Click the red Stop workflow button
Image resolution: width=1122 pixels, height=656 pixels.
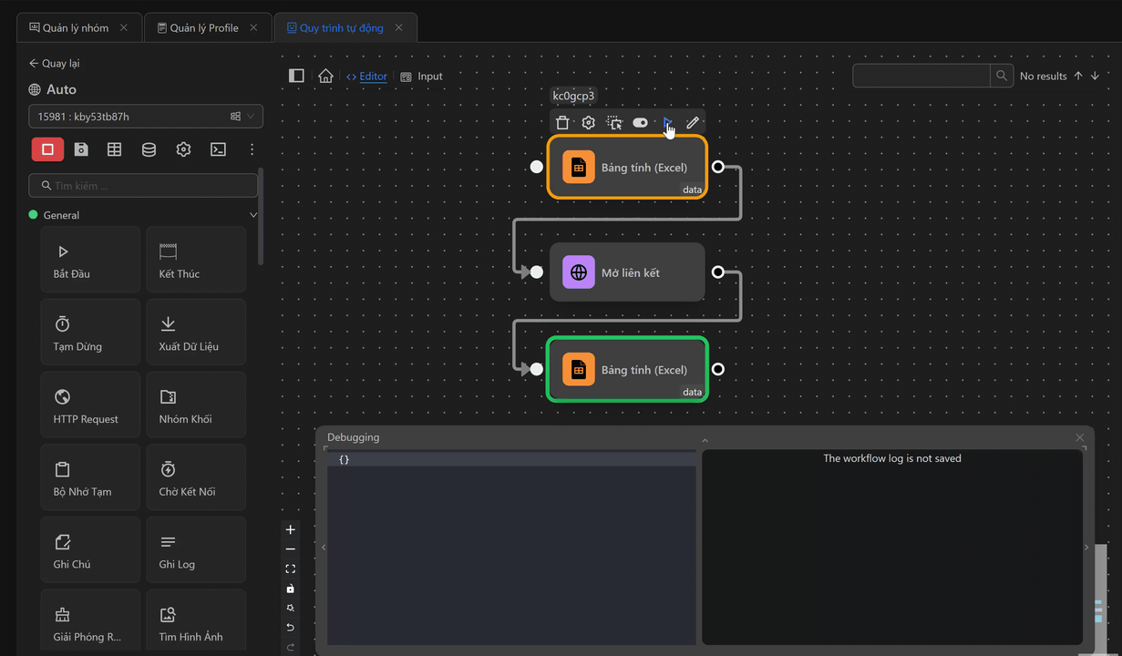(x=47, y=149)
